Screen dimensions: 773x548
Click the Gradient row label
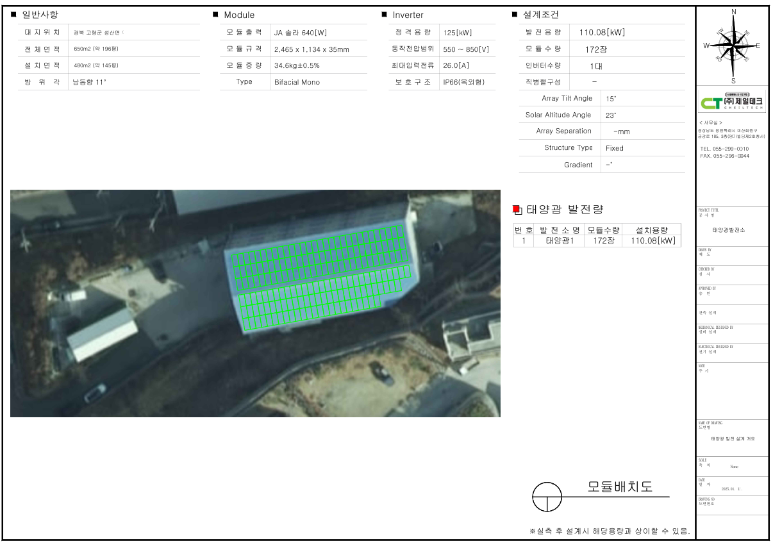point(578,165)
